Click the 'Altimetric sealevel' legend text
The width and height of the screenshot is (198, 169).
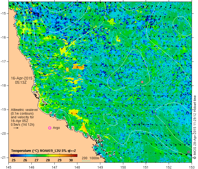pos(24,110)
